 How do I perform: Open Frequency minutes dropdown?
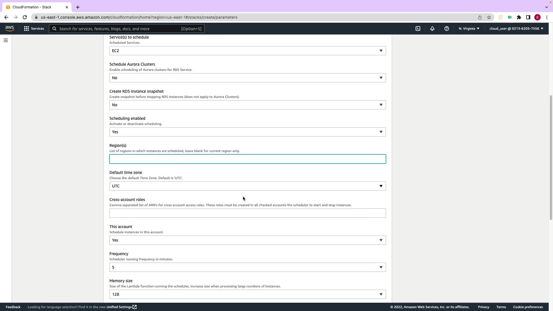point(247,267)
